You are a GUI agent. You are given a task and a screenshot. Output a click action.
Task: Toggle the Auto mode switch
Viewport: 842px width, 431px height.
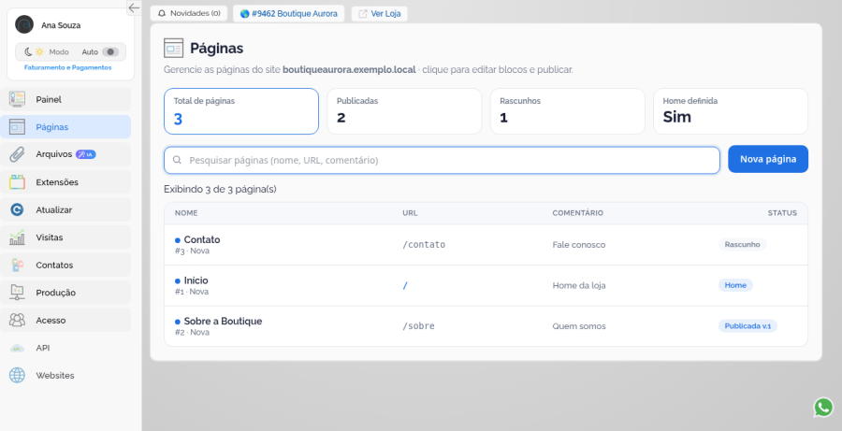click(110, 52)
